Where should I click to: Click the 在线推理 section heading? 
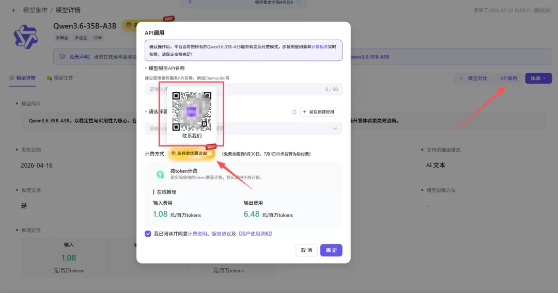(x=166, y=192)
